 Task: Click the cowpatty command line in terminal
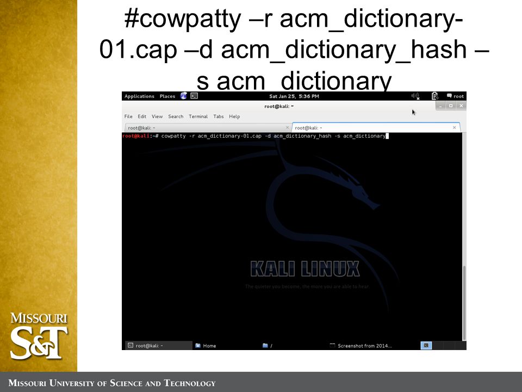tap(256, 136)
